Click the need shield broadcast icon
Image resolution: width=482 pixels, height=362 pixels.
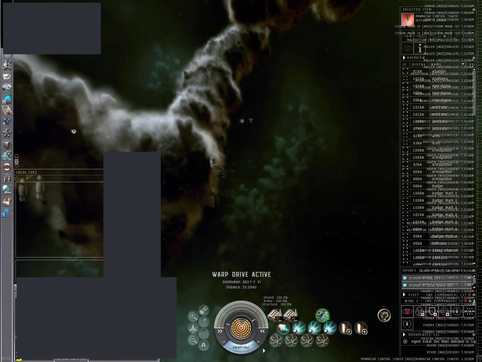pos(432,311)
